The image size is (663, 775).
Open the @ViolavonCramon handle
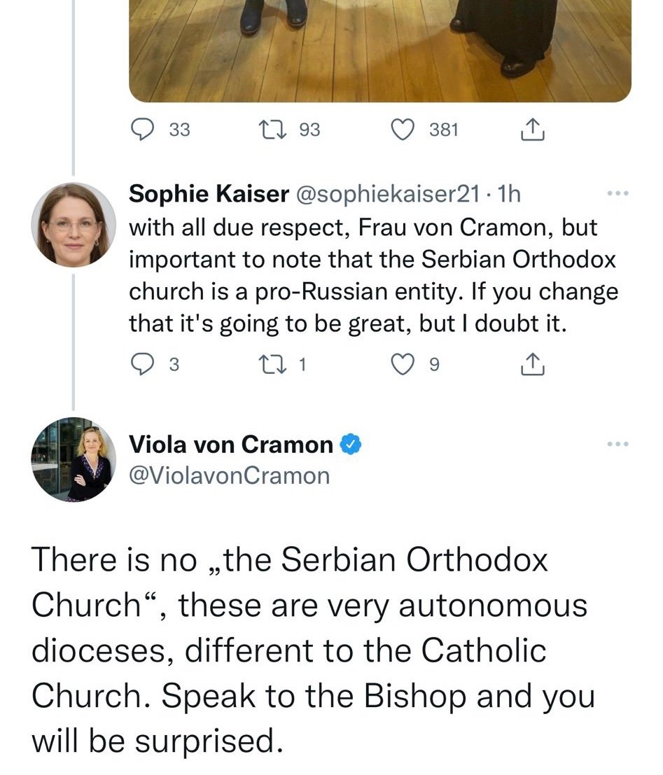pyautogui.click(x=230, y=476)
